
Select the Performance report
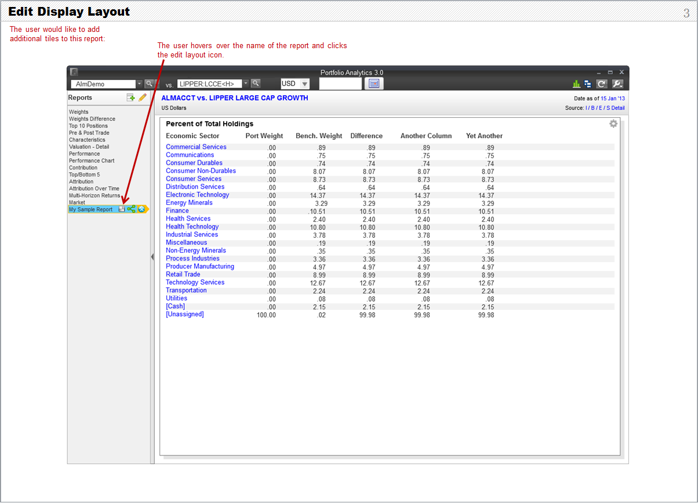(84, 154)
